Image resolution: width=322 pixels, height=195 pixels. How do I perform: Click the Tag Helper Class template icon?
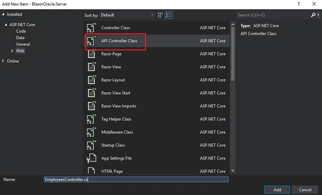pyautogui.click(x=91, y=119)
